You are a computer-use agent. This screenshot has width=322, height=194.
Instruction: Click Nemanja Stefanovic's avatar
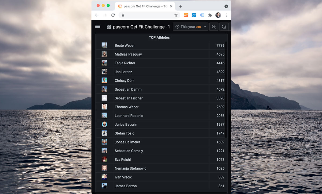point(104,168)
